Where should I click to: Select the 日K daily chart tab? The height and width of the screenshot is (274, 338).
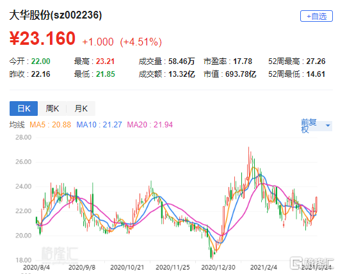click(x=24, y=108)
